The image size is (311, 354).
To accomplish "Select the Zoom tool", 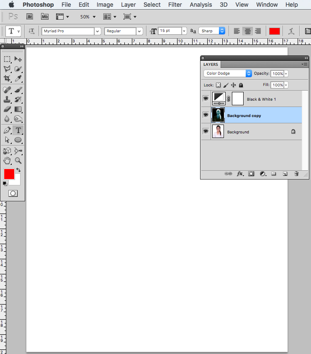I will click(18, 161).
